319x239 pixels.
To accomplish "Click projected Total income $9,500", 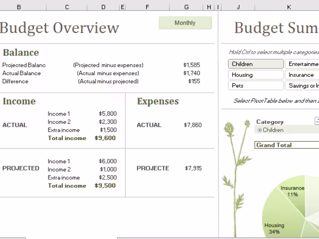I will 105,185.
